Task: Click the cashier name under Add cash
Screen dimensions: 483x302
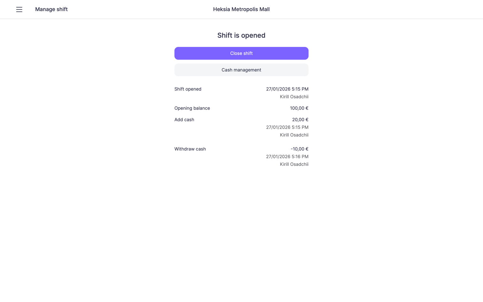Action: pyautogui.click(x=294, y=135)
